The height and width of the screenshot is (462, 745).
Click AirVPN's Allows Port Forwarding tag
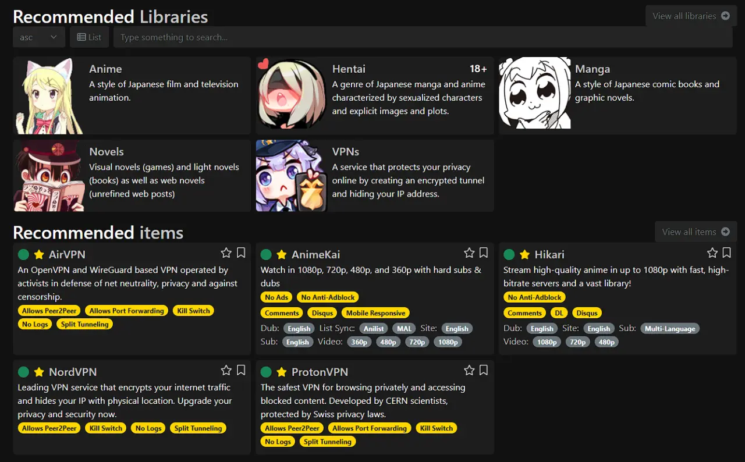[127, 311]
